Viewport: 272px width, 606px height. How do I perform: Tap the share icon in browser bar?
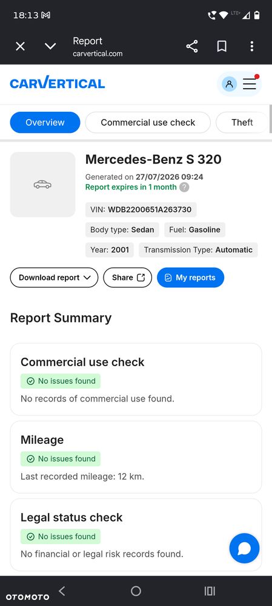192,46
